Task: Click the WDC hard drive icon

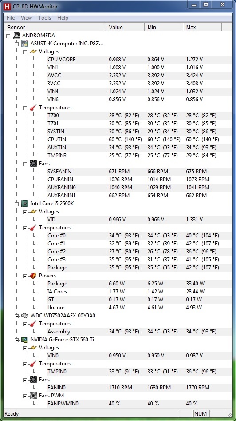Action: coord(25,316)
